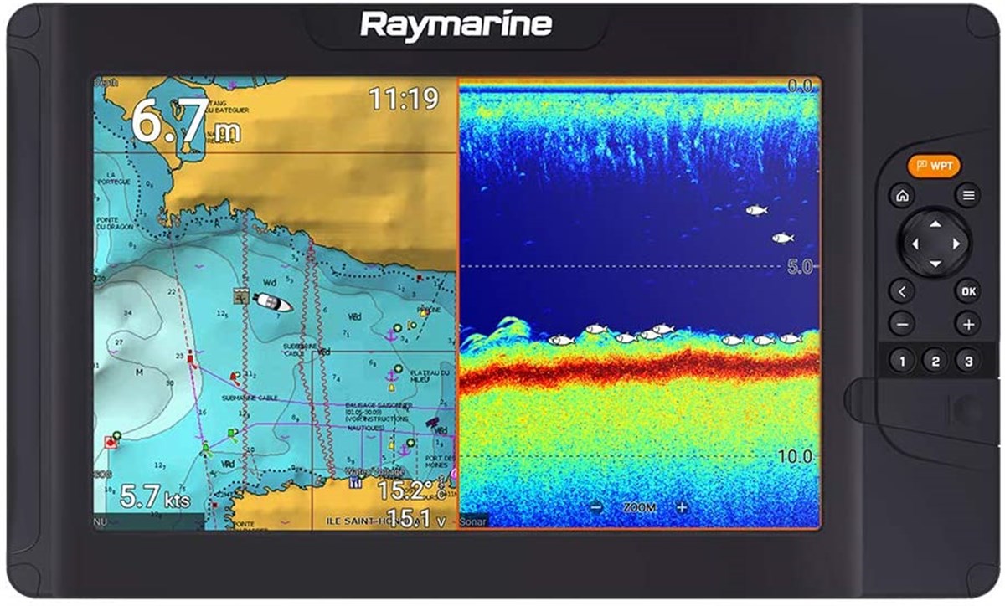Tap the 6.7 m depth readout
Viewport: 1005px width, 606px height.
pos(185,122)
